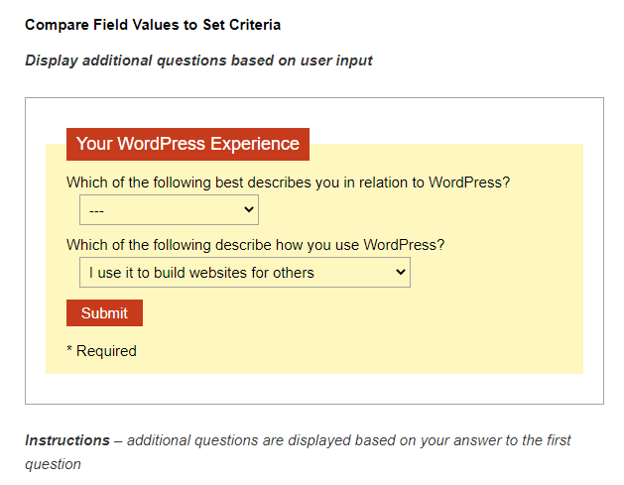The height and width of the screenshot is (485, 624).
Task: Click the 'Display additional questions' subtitle text
Action: point(198,61)
